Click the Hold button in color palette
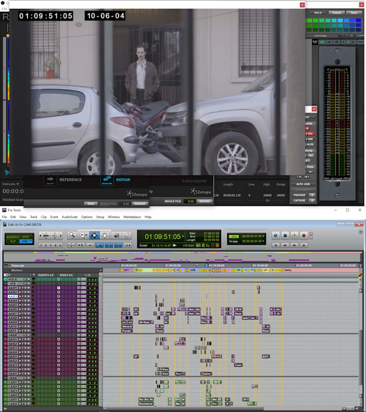The image size is (366, 412). (318, 12)
